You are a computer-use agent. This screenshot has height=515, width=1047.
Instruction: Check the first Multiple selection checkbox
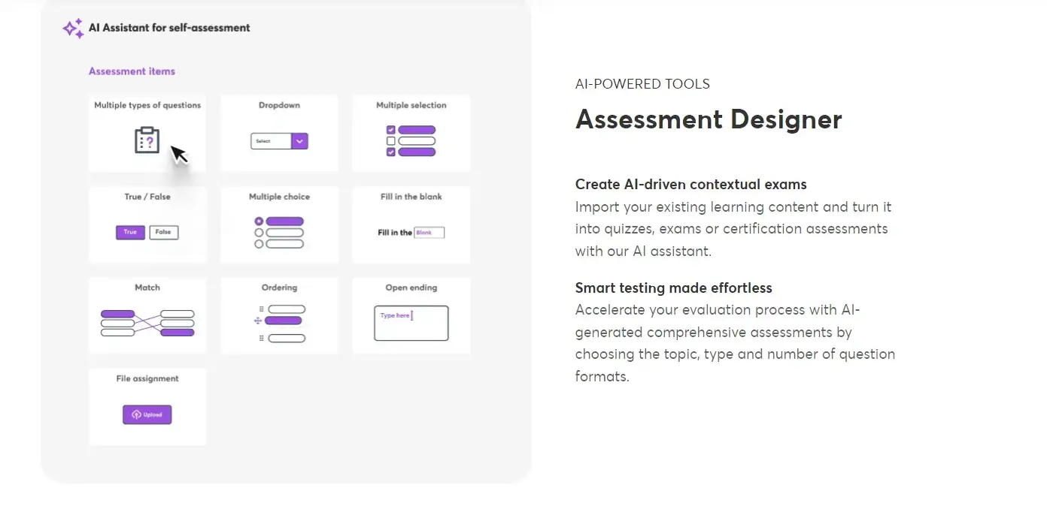[390, 128]
